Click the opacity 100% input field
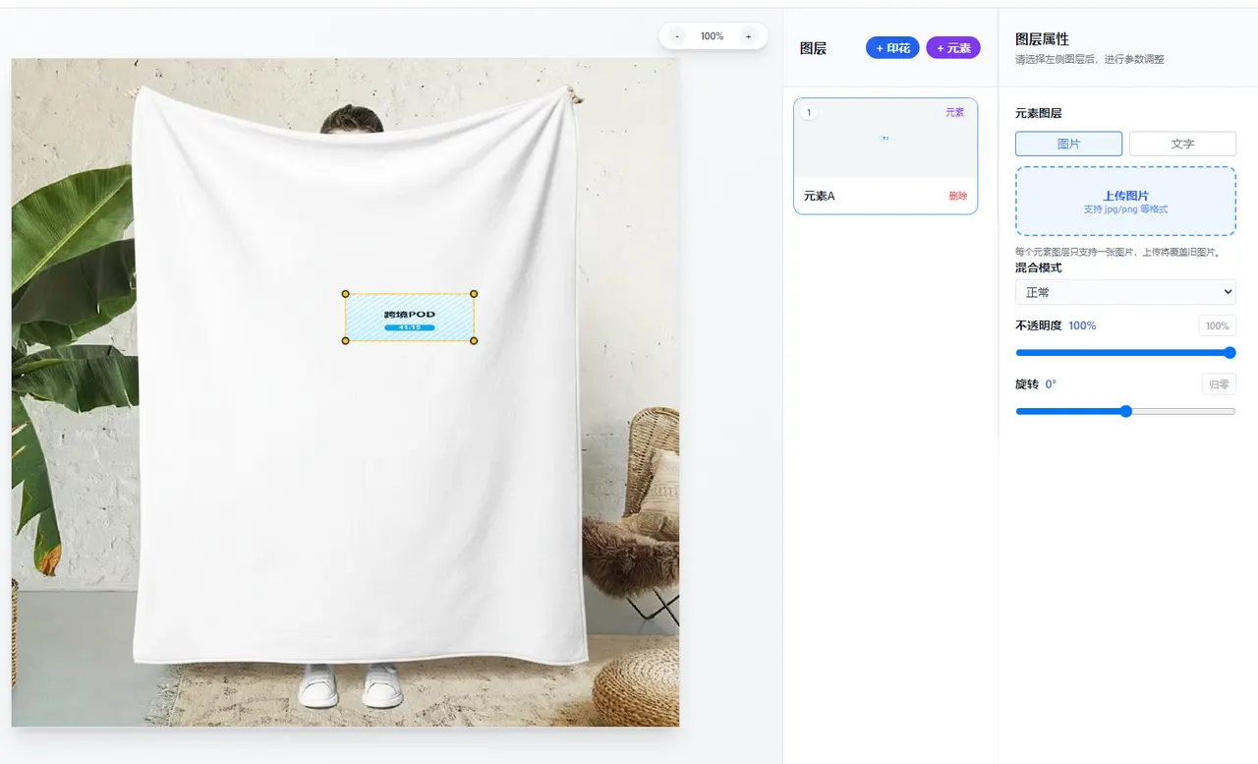1258x764 pixels. pos(1217,325)
